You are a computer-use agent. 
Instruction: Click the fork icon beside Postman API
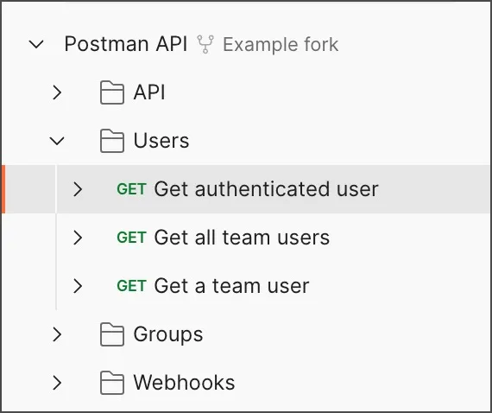pyautogui.click(x=205, y=44)
